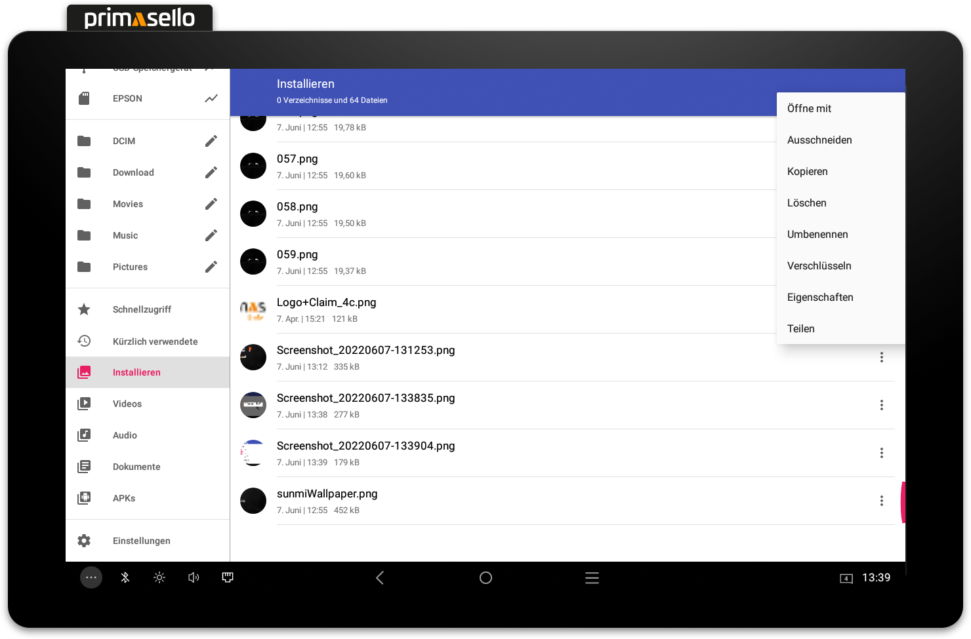The height and width of the screenshot is (639, 971).
Task: Click the Dokumente document icon
Action: pyautogui.click(x=84, y=467)
